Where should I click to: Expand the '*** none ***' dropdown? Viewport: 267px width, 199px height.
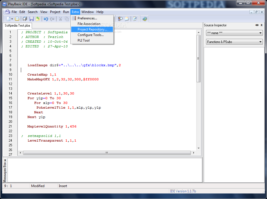[234, 33]
